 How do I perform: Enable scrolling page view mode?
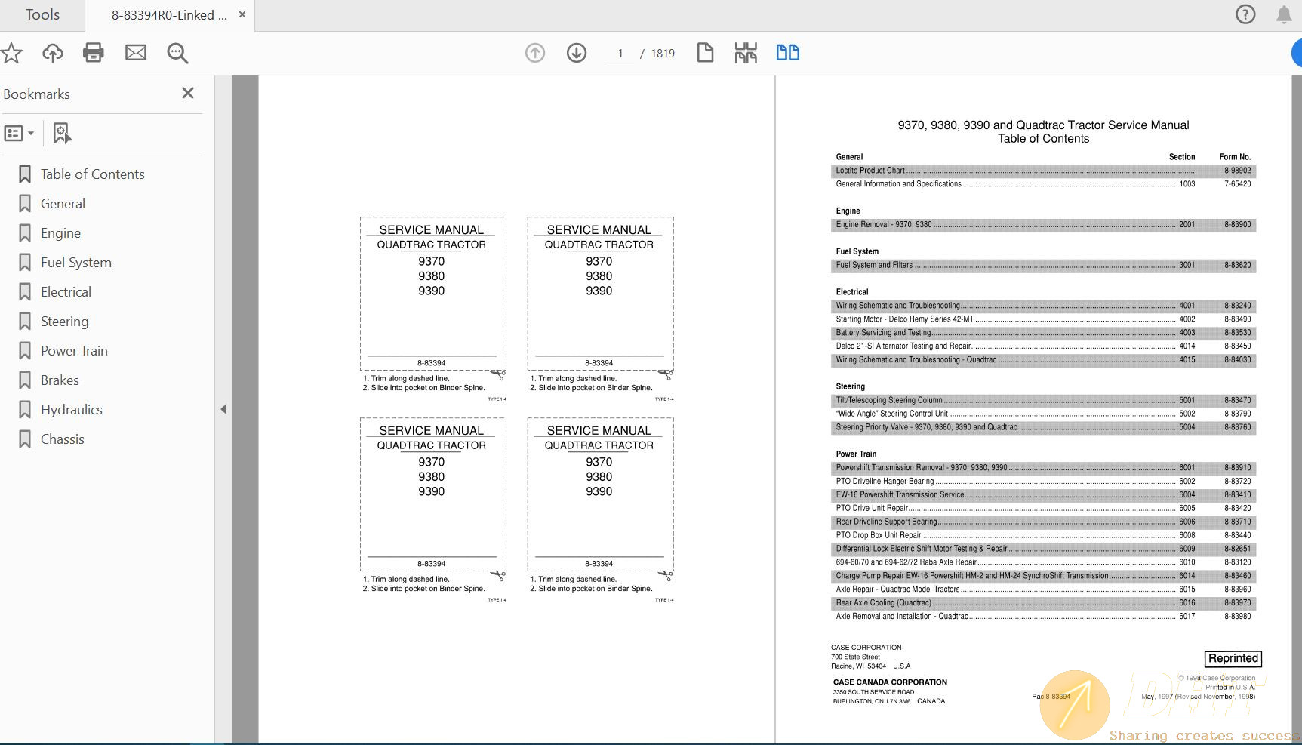[x=746, y=53]
